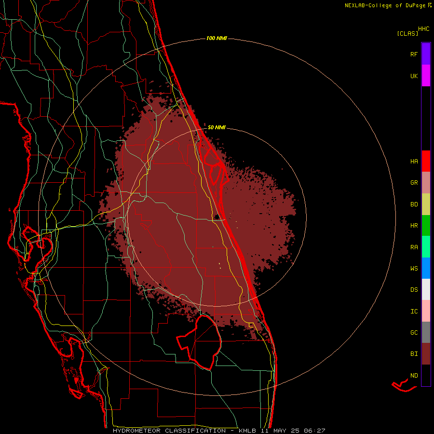The height and width of the screenshot is (434, 434).
Task: Click the GC gray legend swatch
Action: (x=426, y=332)
